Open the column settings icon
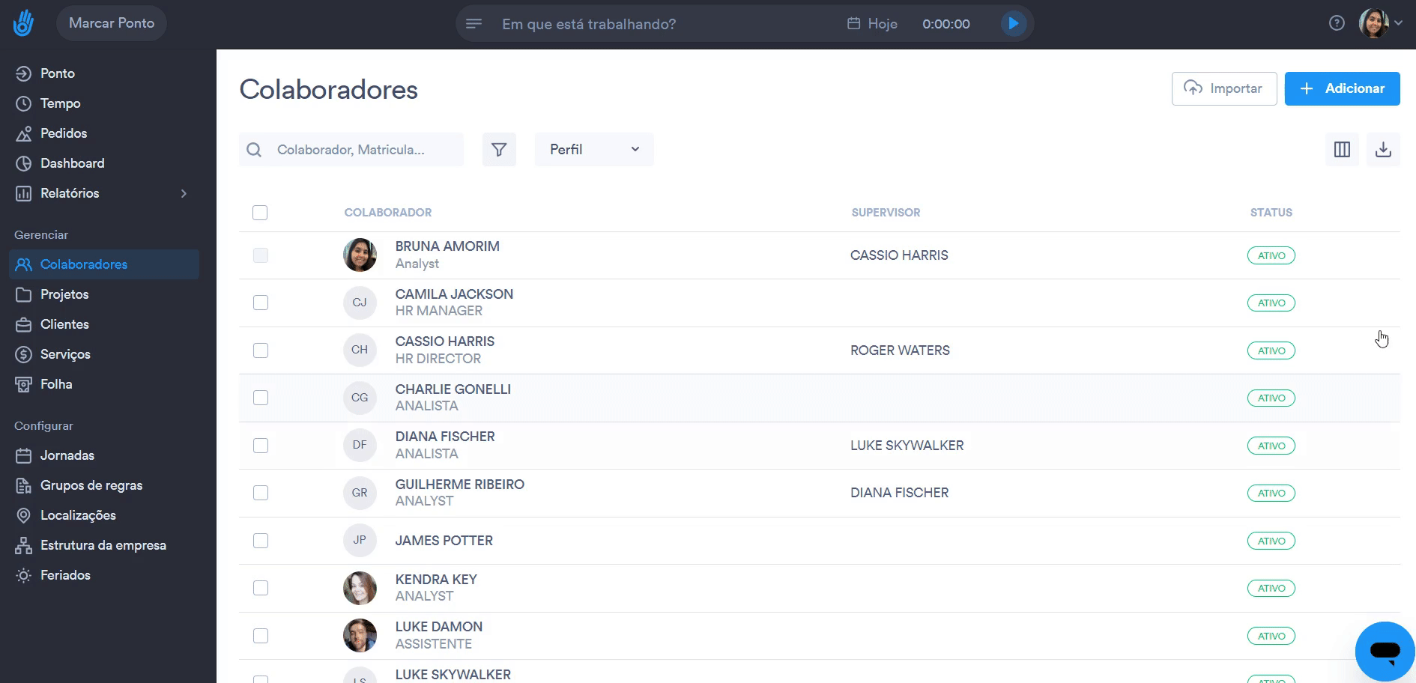 tap(1342, 150)
